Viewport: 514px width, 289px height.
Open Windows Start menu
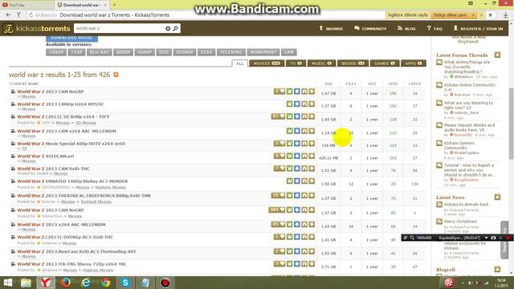coord(7,283)
